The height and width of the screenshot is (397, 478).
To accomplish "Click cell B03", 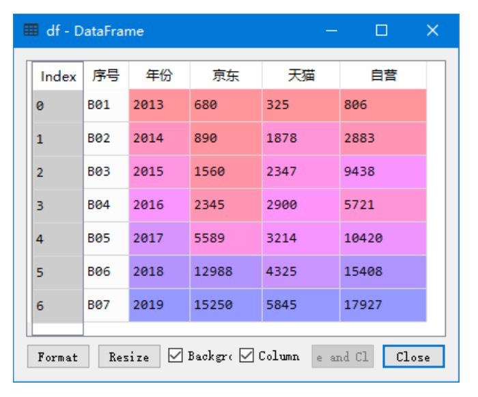I will coord(106,172).
